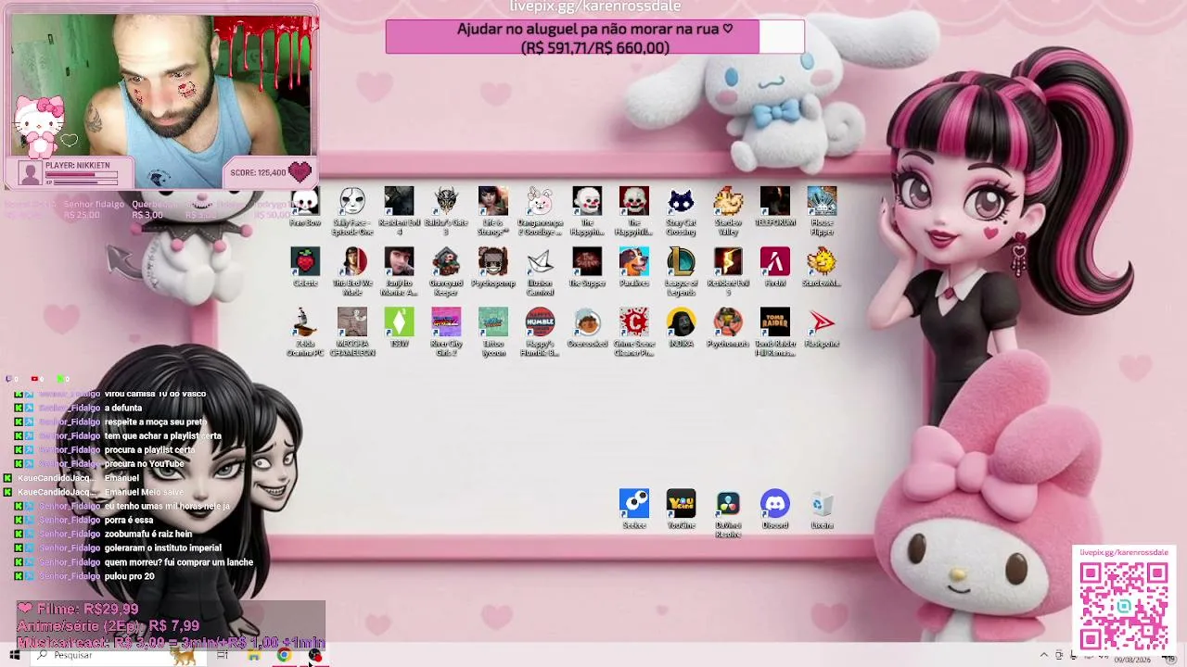Open the Psychopomp desktop shortcut
This screenshot has width=1187, height=667.
(493, 268)
